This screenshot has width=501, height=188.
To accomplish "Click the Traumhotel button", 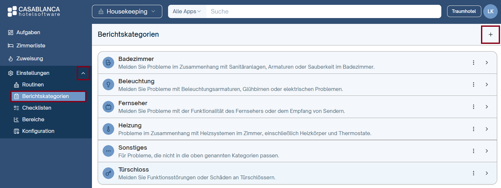I will coord(464,11).
